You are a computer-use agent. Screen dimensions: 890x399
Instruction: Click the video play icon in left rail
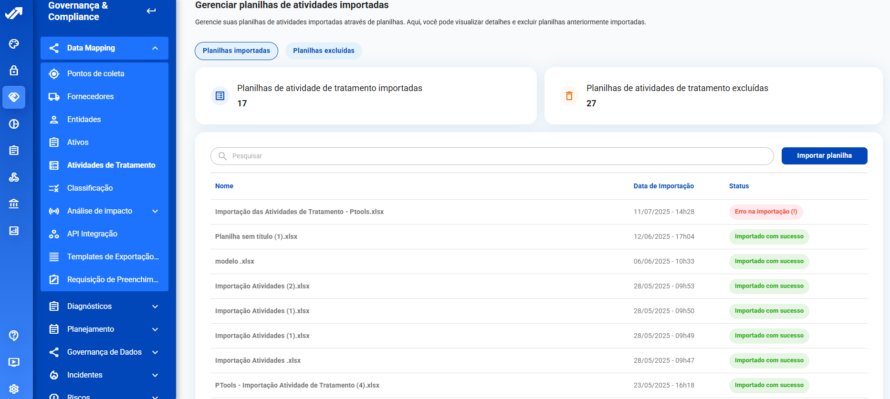[14, 362]
